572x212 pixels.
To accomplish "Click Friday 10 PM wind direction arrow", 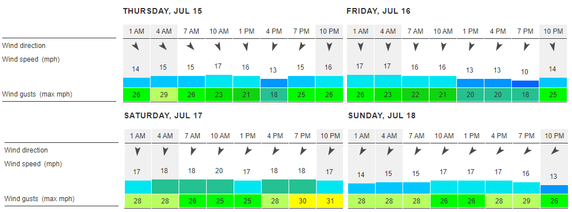I will [x=553, y=47].
